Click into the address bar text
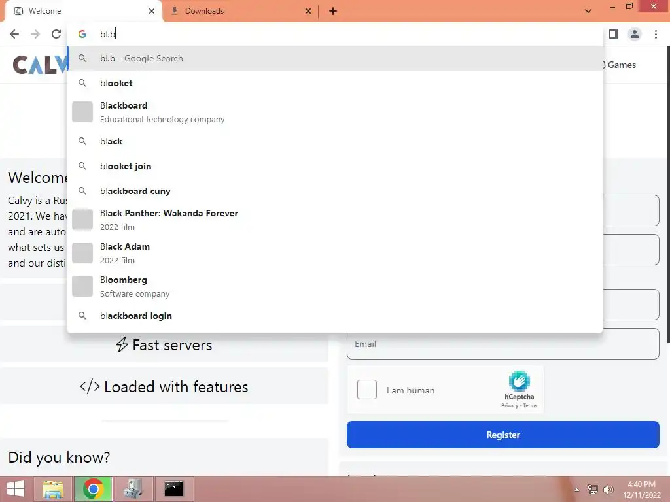 (107, 34)
